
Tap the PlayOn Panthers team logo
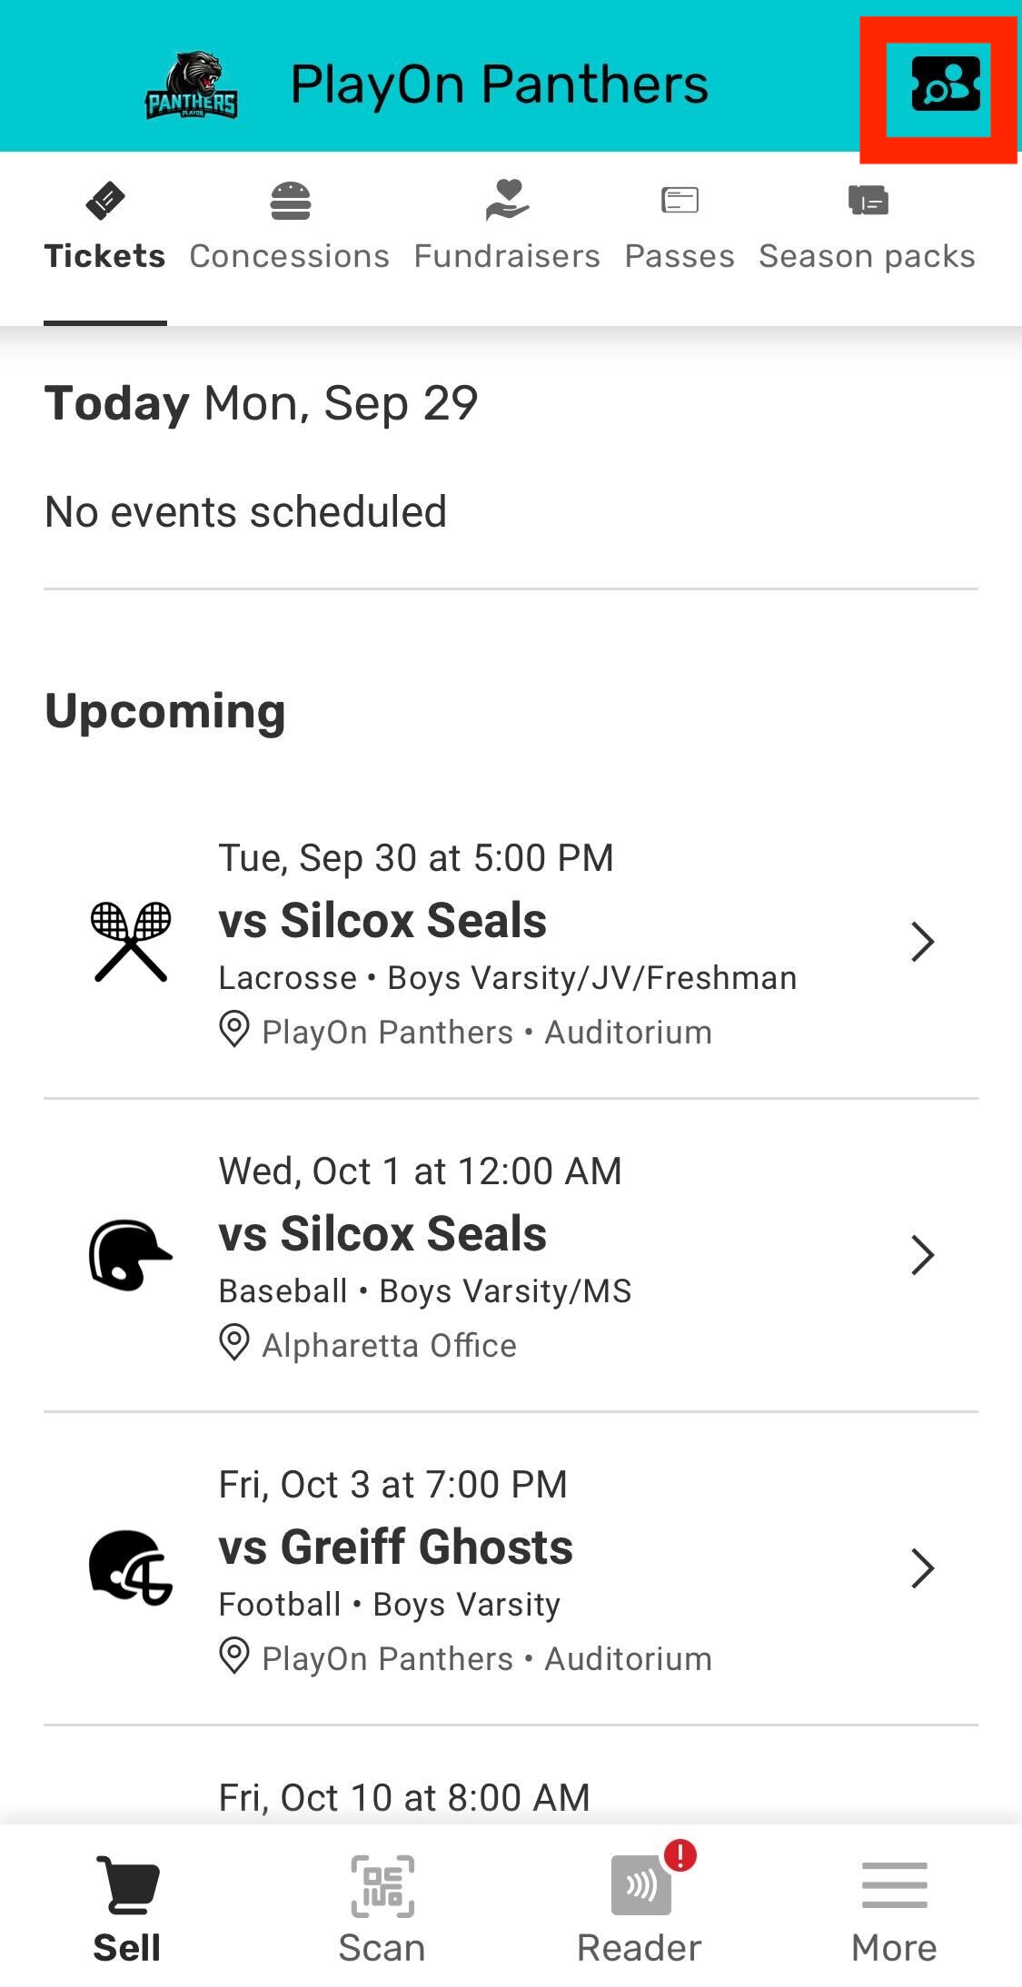pyautogui.click(x=192, y=86)
